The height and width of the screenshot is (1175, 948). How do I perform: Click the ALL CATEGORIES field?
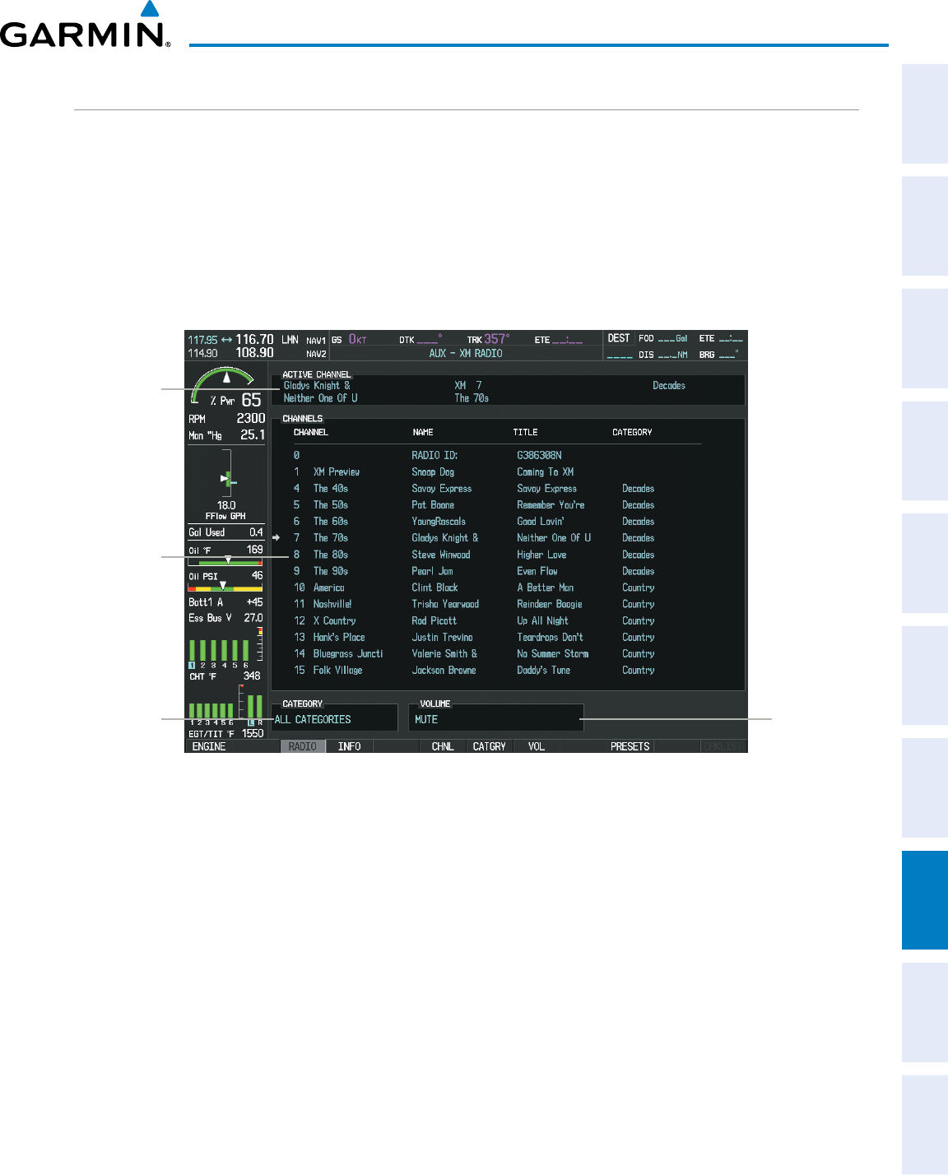point(334,719)
